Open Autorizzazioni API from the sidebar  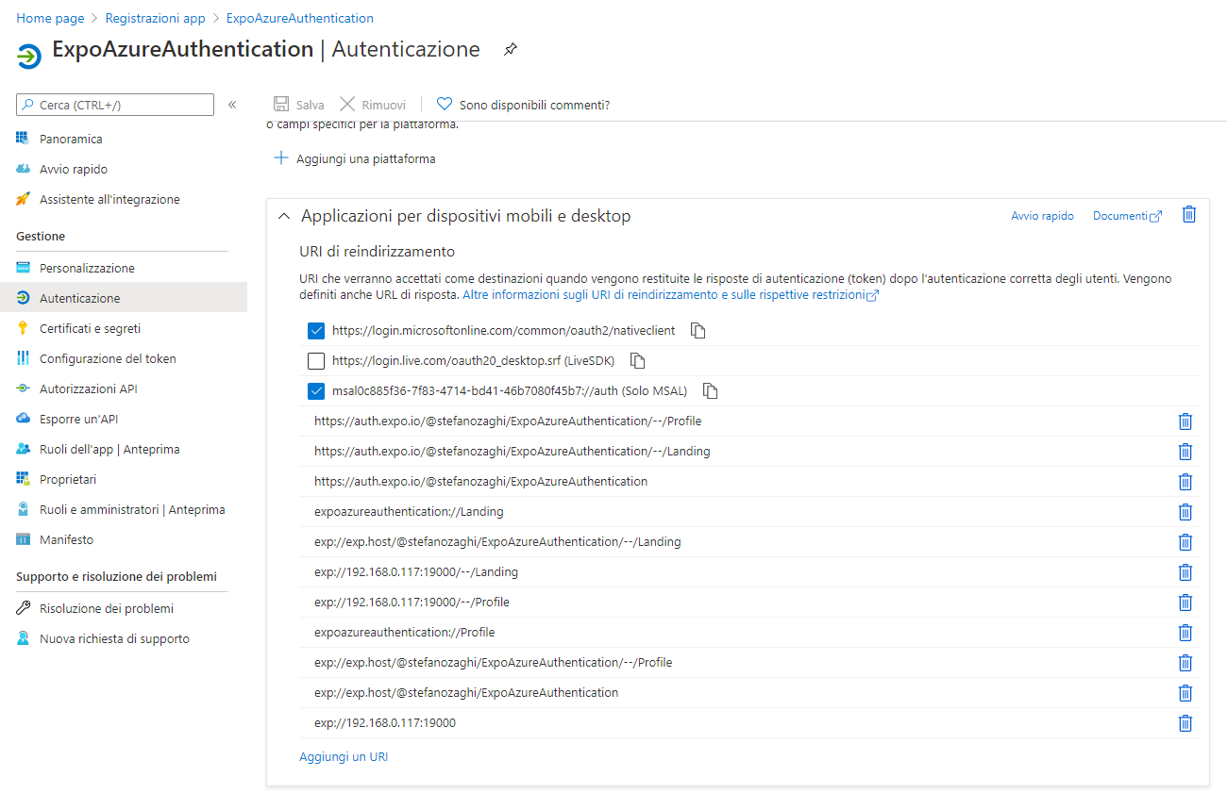click(22, 388)
